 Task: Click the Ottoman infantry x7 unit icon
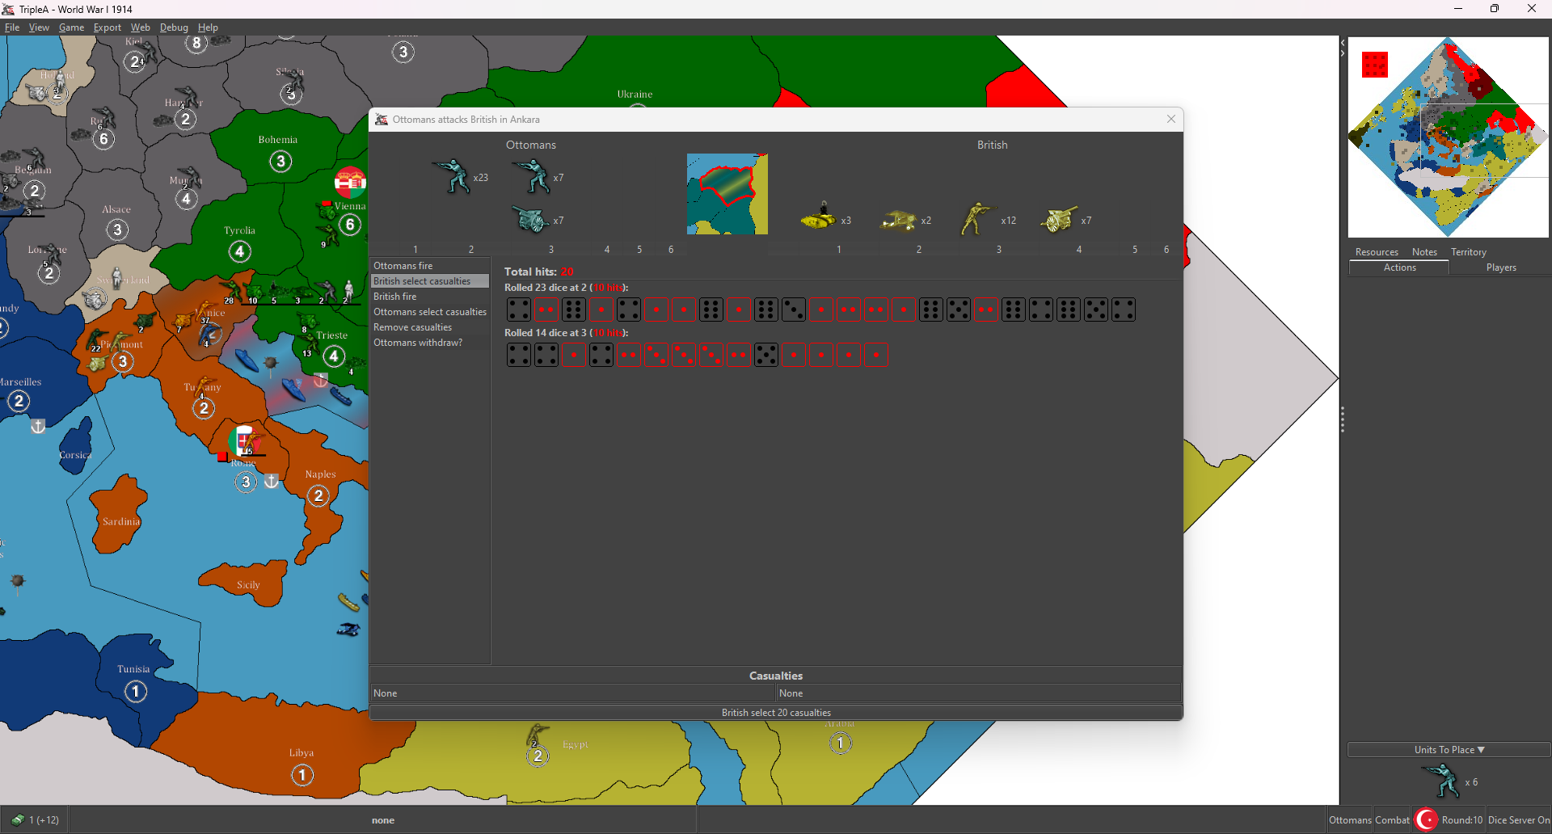click(x=532, y=176)
